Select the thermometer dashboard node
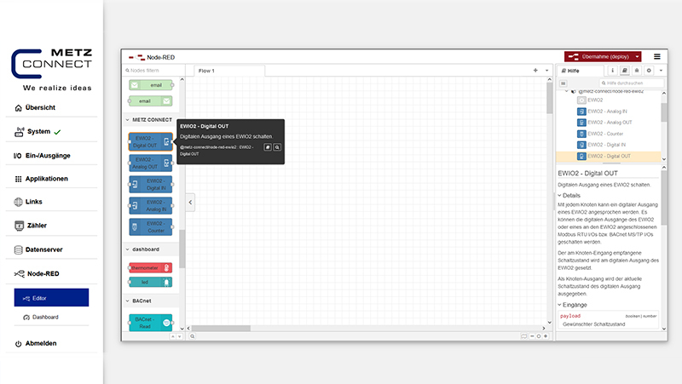The height and width of the screenshot is (384, 682). pyautogui.click(x=150, y=267)
